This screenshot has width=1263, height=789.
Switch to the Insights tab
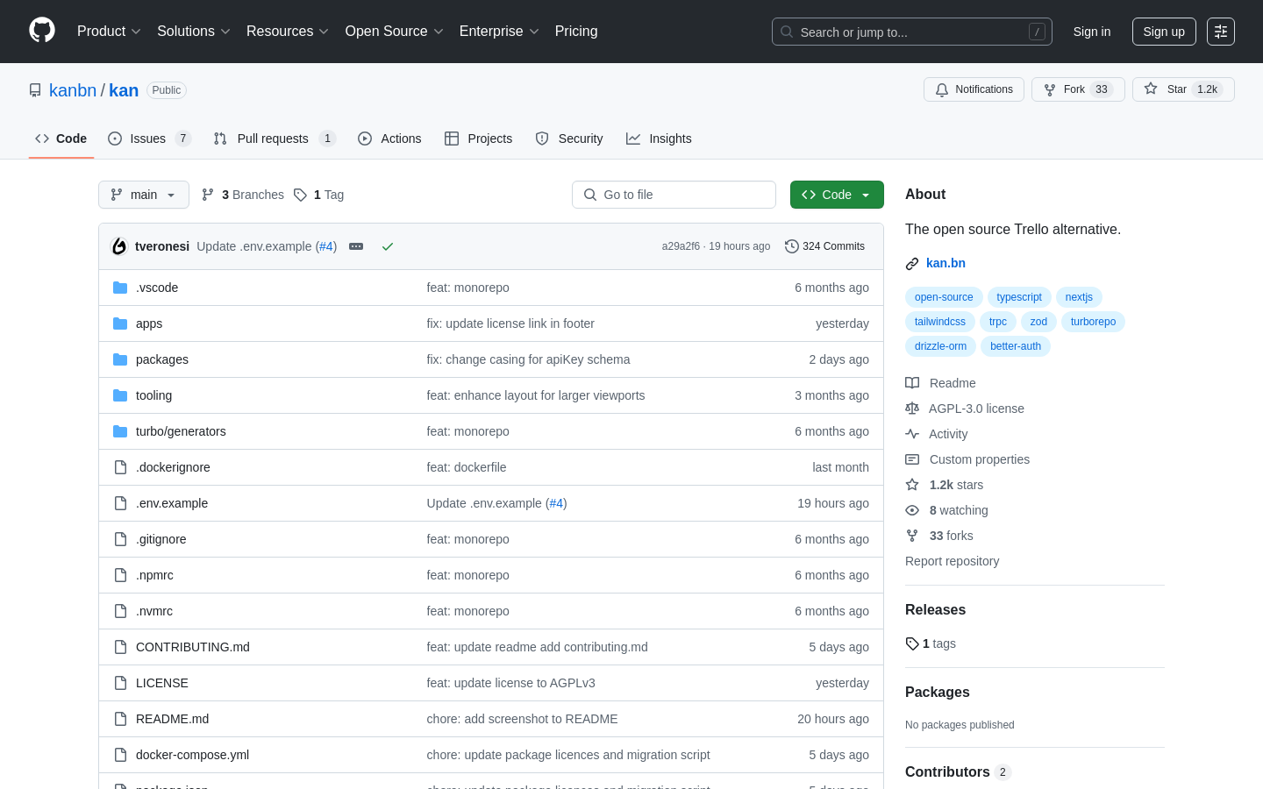[659, 139]
